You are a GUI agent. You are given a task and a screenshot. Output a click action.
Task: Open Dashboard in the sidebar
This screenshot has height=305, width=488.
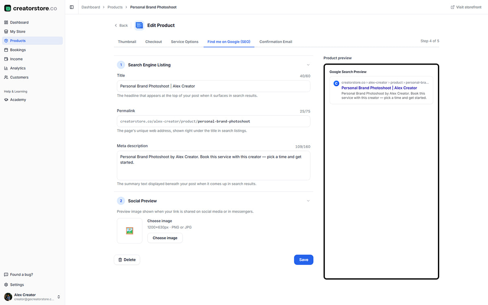point(33,22)
